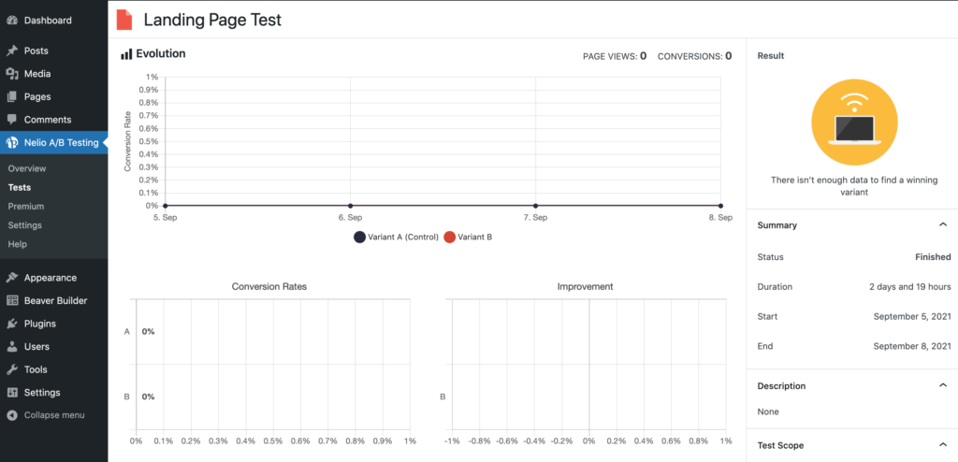Click the Tools wrench icon
This screenshot has width=958, height=462.
[x=11, y=369]
